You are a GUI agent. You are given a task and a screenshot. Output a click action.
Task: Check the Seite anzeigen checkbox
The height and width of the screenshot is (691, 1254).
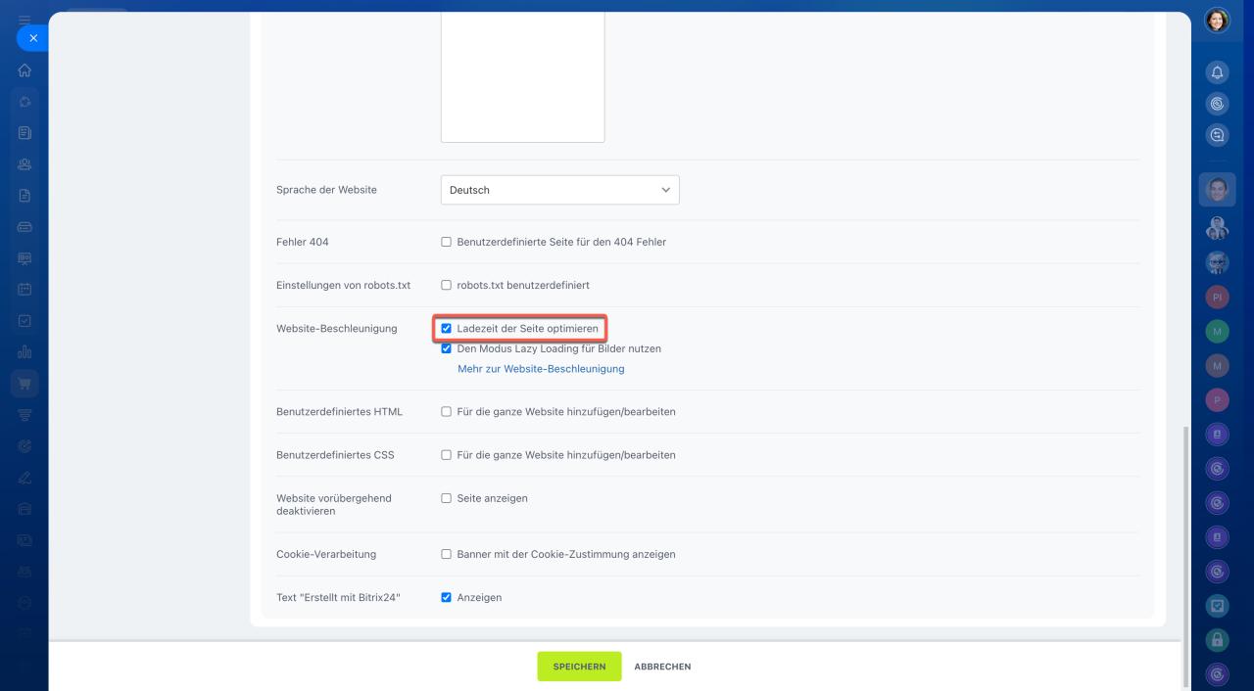(x=447, y=498)
